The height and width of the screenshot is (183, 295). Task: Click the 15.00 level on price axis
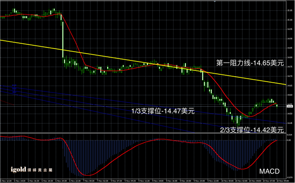click(x=290, y=20)
